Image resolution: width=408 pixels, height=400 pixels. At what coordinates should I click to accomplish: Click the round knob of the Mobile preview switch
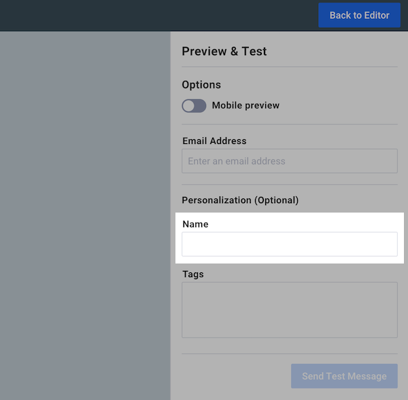pos(188,106)
